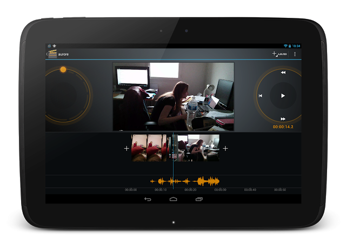
Task: Click the orange audio waveform track
Action: [185, 181]
